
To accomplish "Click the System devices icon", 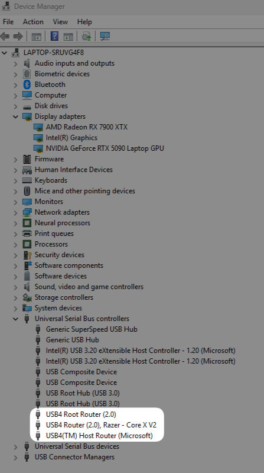I will coord(27,308).
